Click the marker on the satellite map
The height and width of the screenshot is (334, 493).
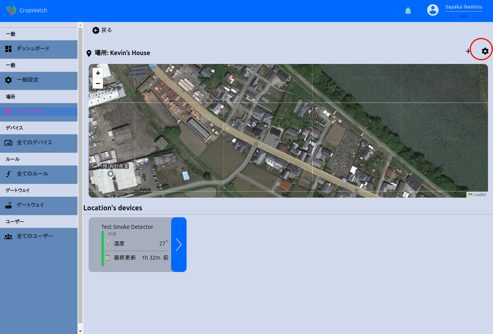(111, 174)
